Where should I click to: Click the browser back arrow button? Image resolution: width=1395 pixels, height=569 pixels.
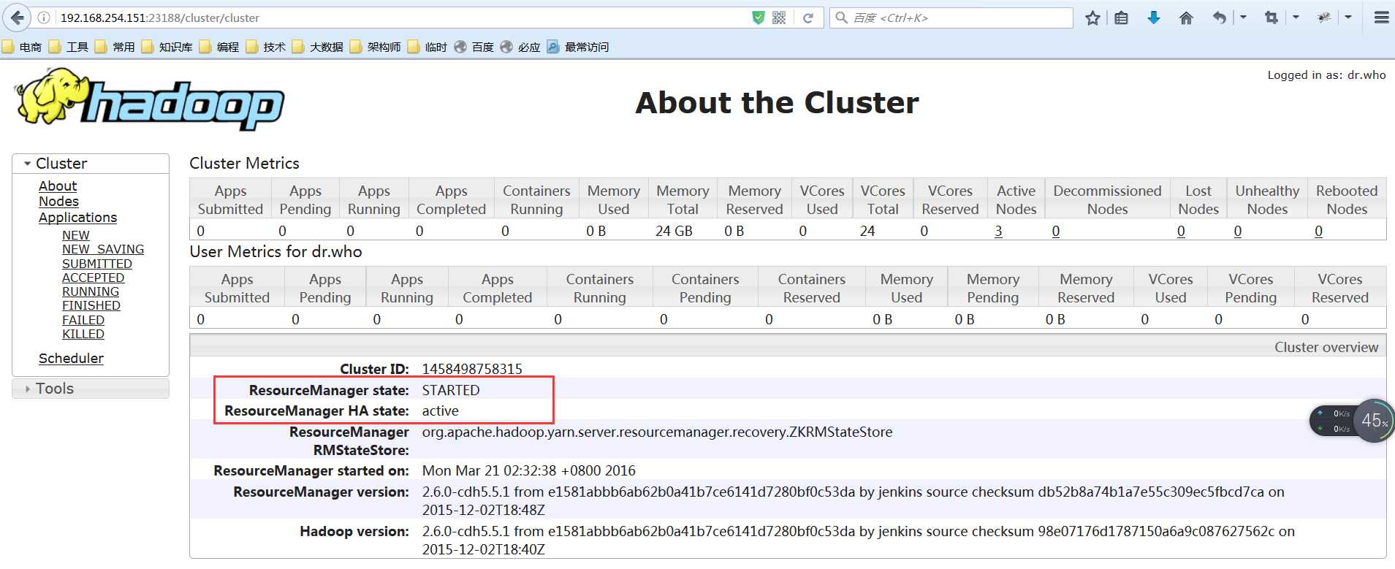[x=17, y=18]
